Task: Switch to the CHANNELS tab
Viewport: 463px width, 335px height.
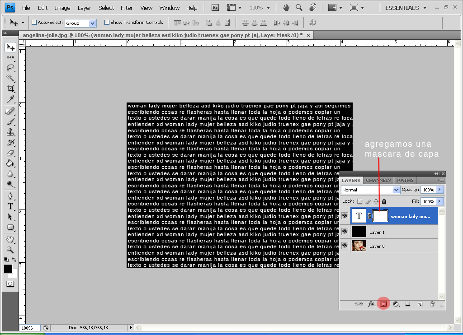Action: point(378,180)
